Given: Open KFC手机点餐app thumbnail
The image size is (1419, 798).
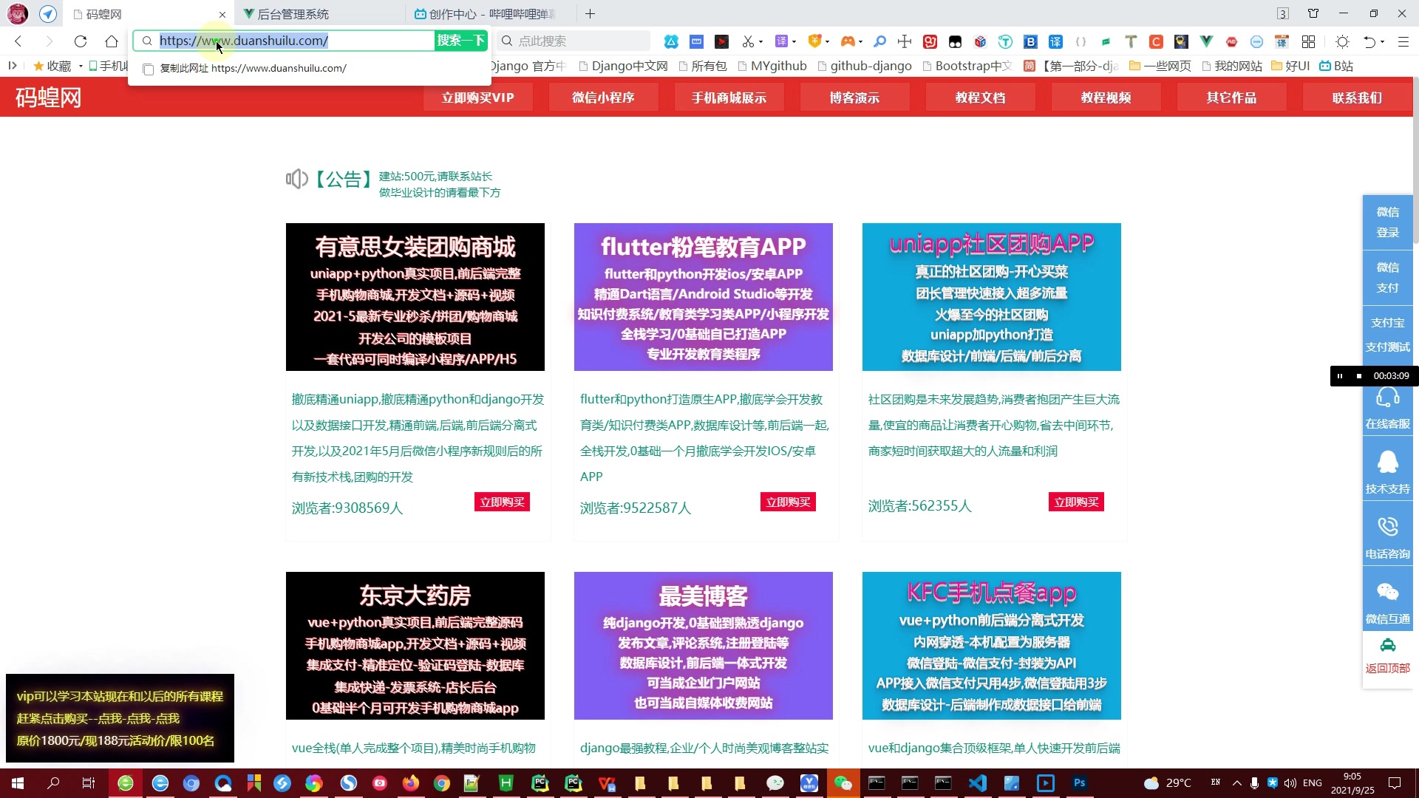Looking at the screenshot, I should click(x=992, y=646).
